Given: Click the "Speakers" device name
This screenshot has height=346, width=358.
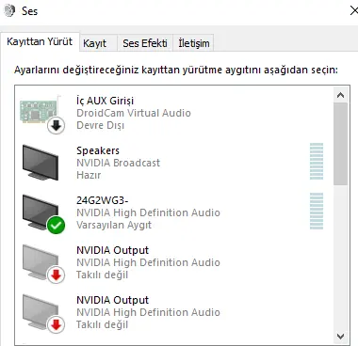Looking at the screenshot, I should point(98,150).
